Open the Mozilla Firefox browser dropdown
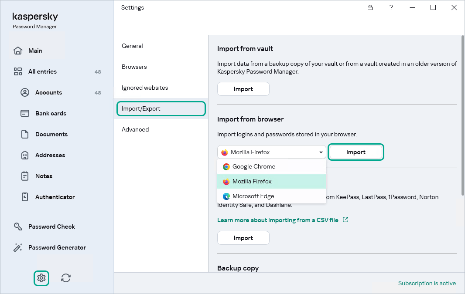465x294 pixels. (272, 152)
